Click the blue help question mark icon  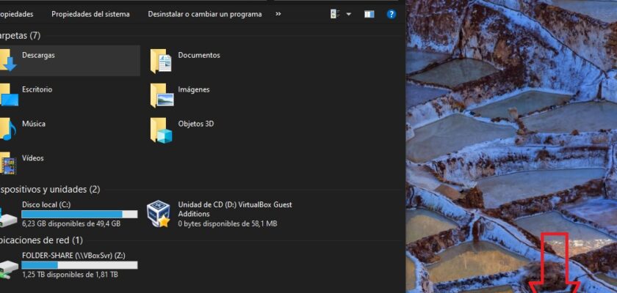[392, 14]
